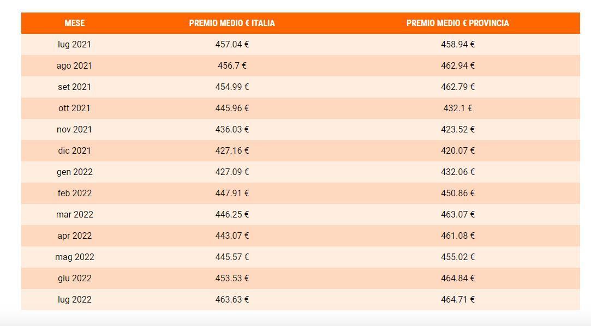Select the dic 2021 month cell

[x=74, y=150]
